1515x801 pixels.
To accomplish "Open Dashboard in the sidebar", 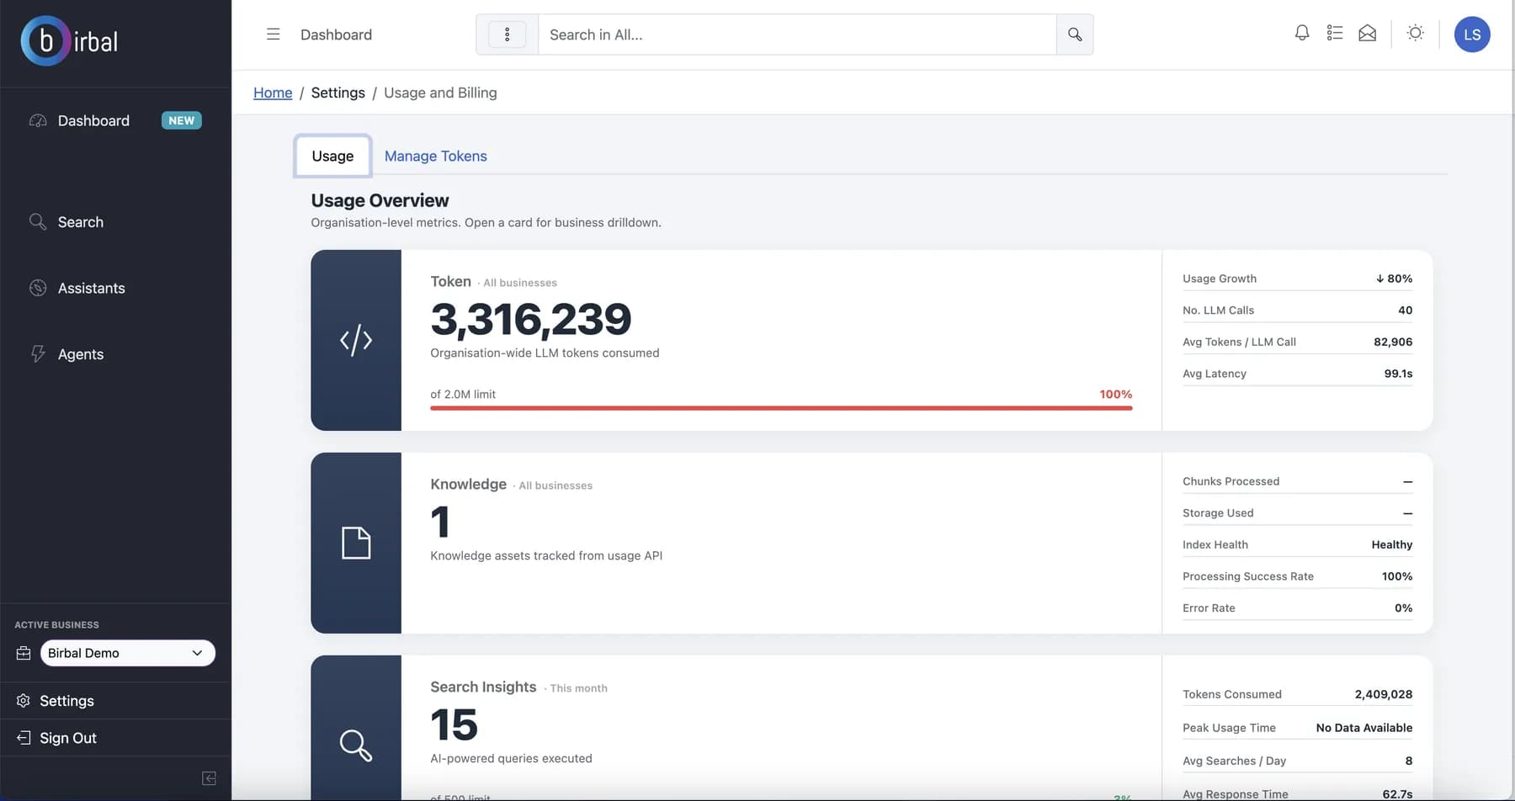I will (93, 120).
